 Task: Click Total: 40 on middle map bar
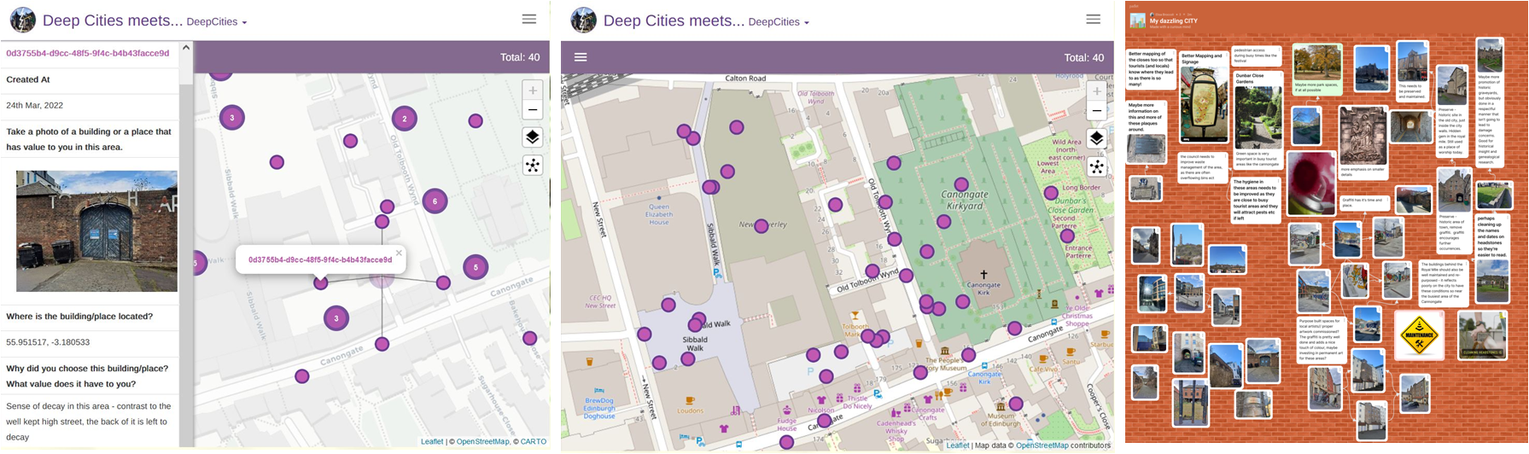click(1083, 57)
